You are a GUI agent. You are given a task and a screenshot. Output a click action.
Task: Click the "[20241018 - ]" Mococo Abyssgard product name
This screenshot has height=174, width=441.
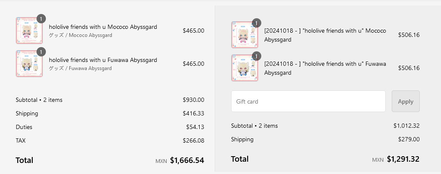[325, 35]
